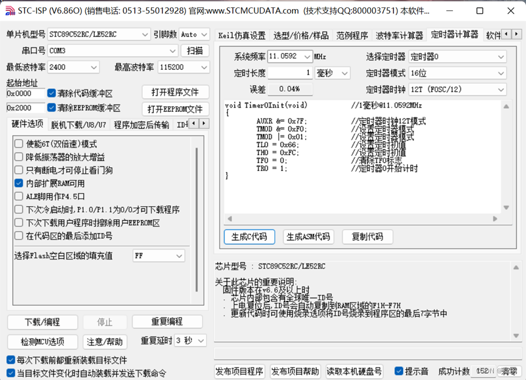Uncheck 清除代码缓冲区 checkbox

point(51,93)
